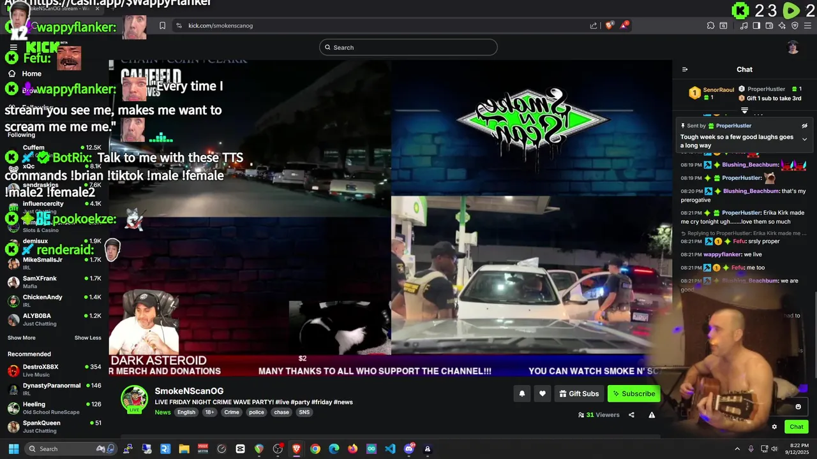Open Kick user profile avatar
Viewport: 817px width, 459px height.
[793, 47]
